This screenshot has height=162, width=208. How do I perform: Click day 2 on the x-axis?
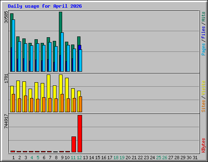coord(19,158)
